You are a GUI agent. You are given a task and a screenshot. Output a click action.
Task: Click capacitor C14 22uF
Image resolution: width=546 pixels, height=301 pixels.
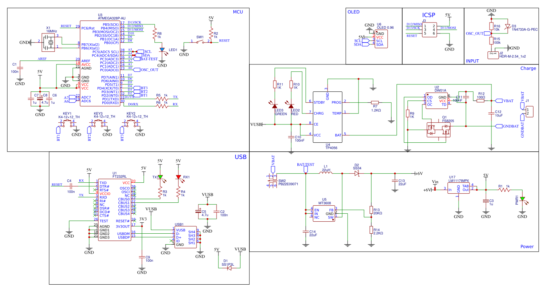pyautogui.click(x=306, y=231)
